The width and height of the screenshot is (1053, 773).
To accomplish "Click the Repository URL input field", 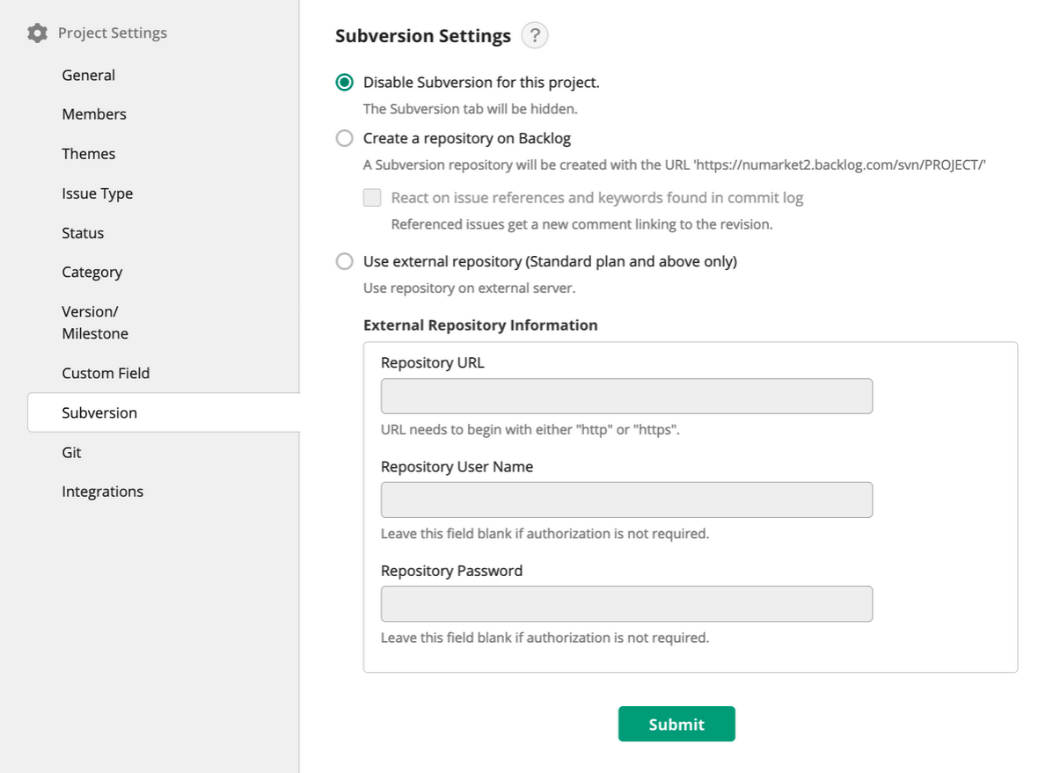I will [x=626, y=397].
